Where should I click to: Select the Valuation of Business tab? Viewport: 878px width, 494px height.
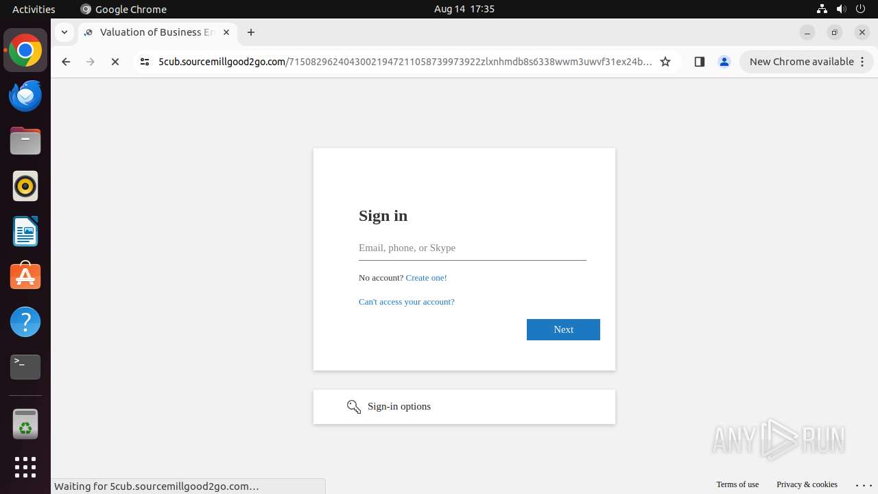(158, 32)
